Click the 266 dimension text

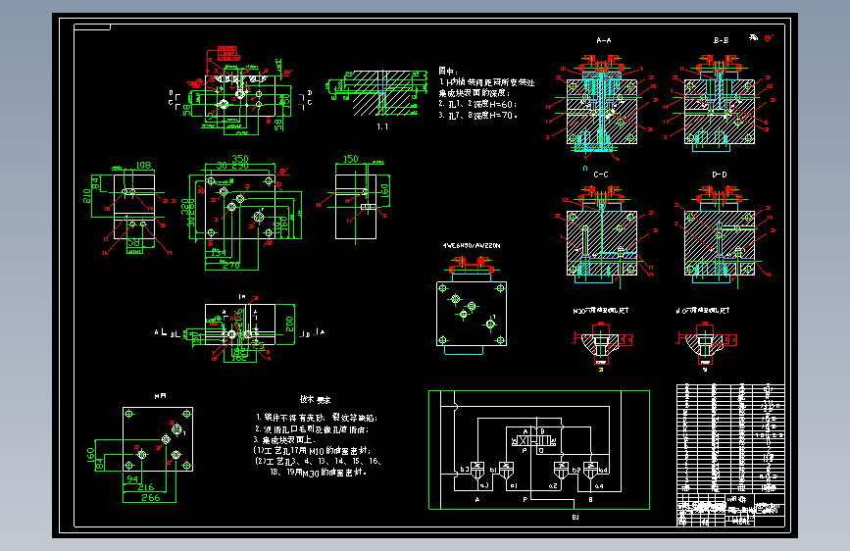tap(151, 497)
